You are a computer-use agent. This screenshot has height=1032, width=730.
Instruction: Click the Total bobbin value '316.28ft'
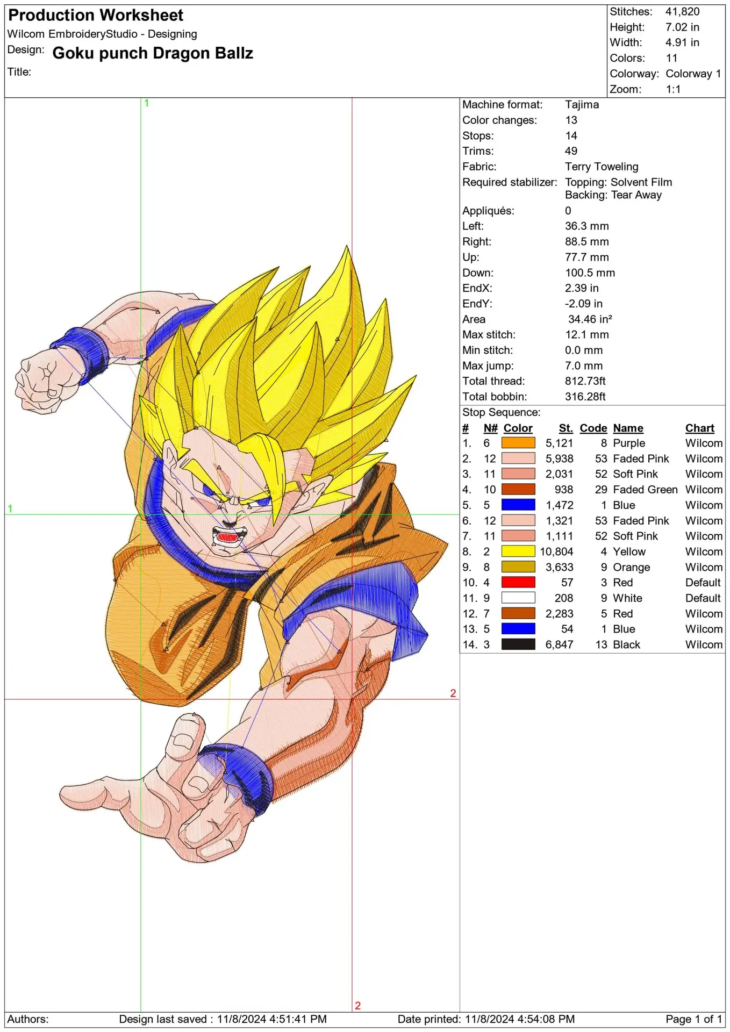(585, 397)
